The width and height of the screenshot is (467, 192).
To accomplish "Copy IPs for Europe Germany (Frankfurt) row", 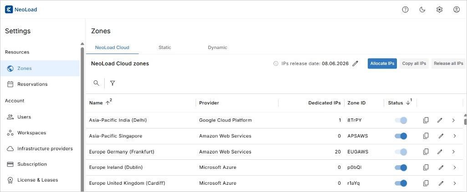I will (x=426, y=152).
